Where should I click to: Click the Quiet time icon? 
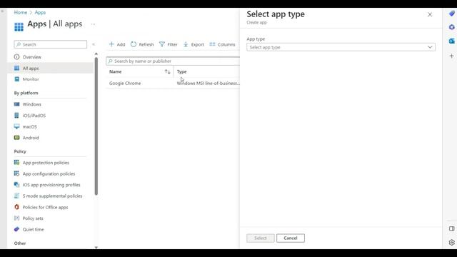pyautogui.click(x=16, y=229)
